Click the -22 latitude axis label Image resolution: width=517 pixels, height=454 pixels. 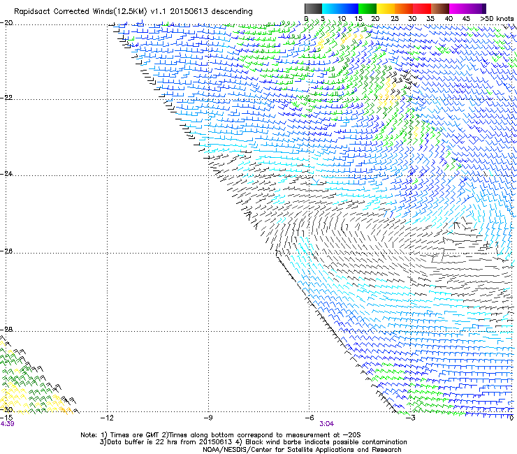(6, 98)
